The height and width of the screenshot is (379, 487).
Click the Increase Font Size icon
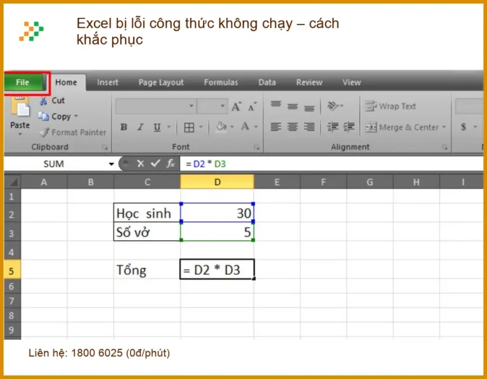(x=237, y=106)
